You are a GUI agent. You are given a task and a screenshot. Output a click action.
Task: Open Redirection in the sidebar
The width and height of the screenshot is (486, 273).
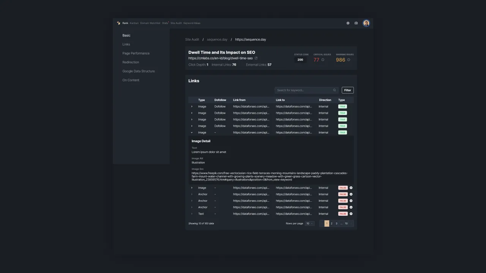click(x=131, y=62)
